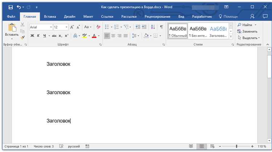Open text effects glowing A
This screenshot has width=272, height=152.
(x=75, y=36)
